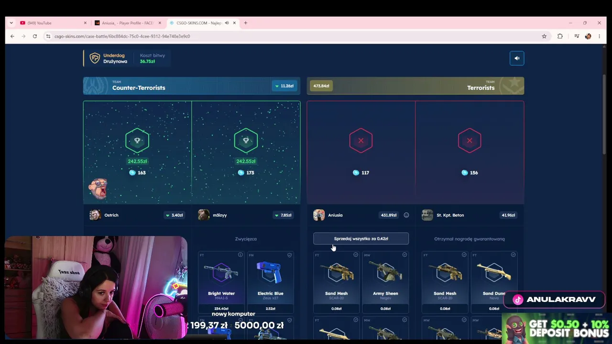Viewport: 612px width, 344px height.
Task: Click m3izyy's 7.85zł value badge
Action: pos(283,215)
